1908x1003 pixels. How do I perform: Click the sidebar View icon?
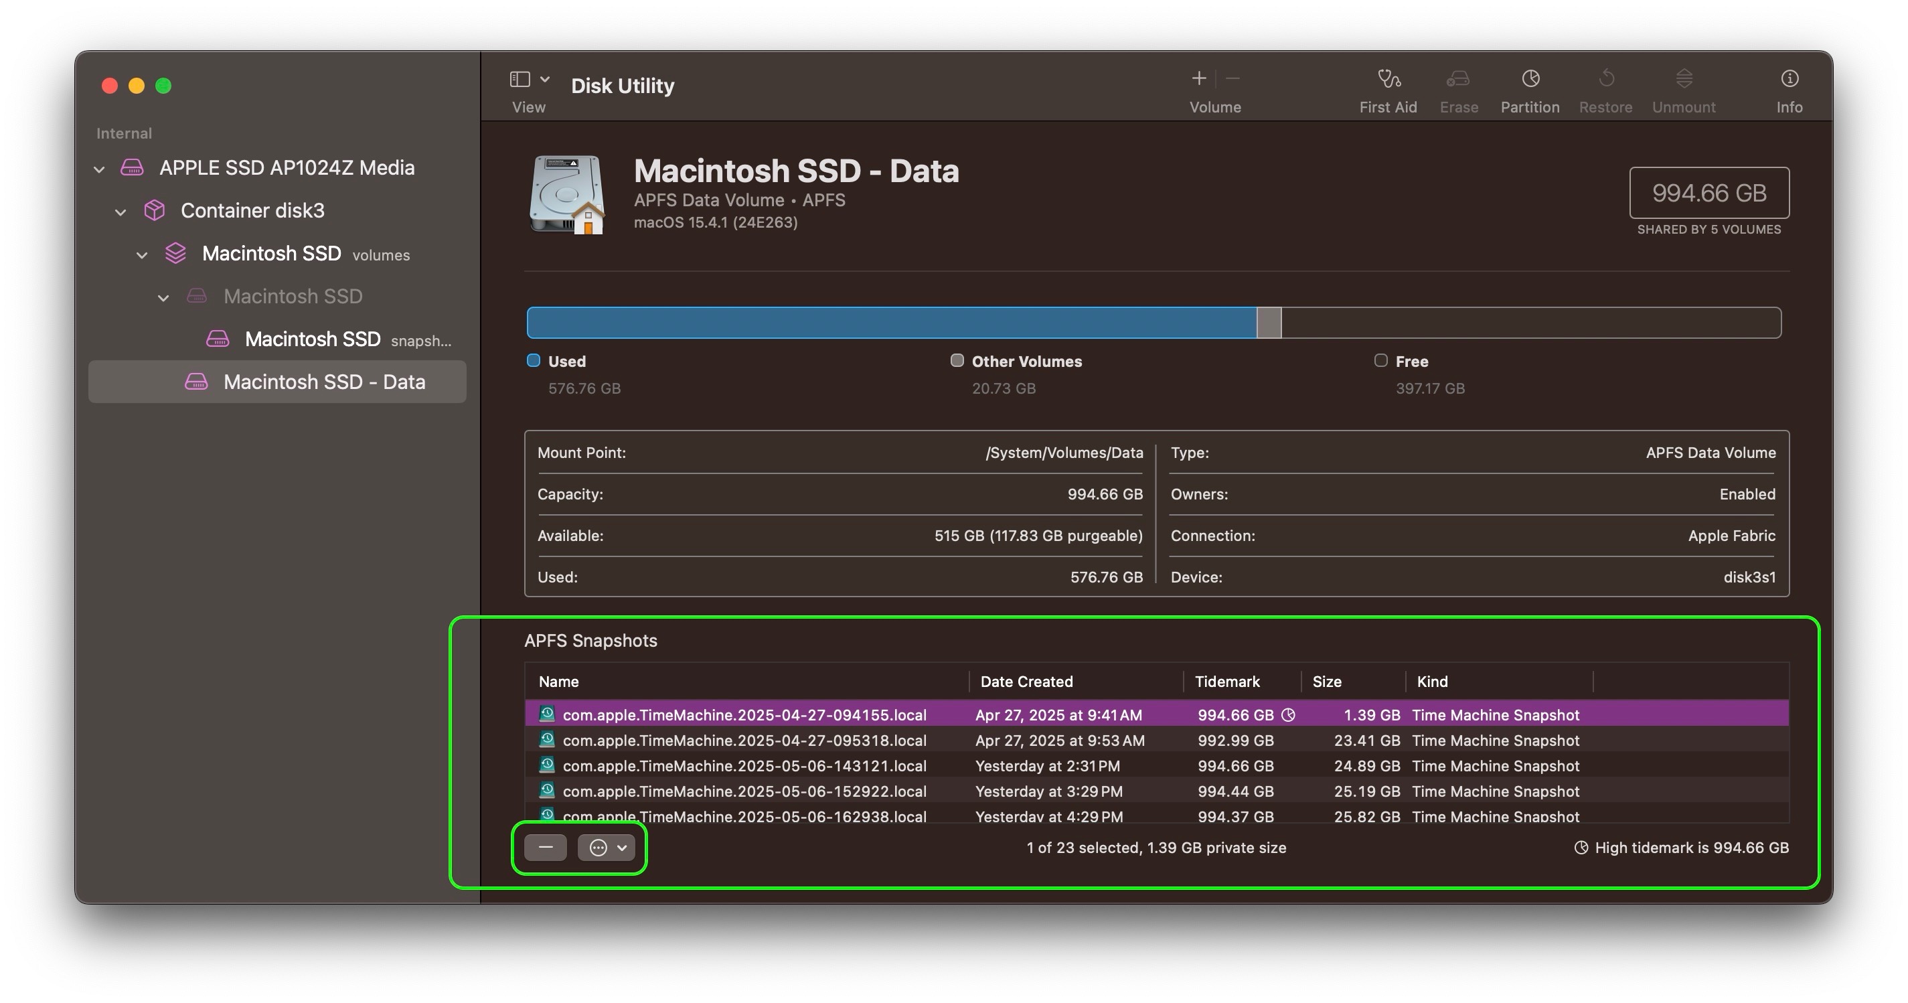[520, 78]
